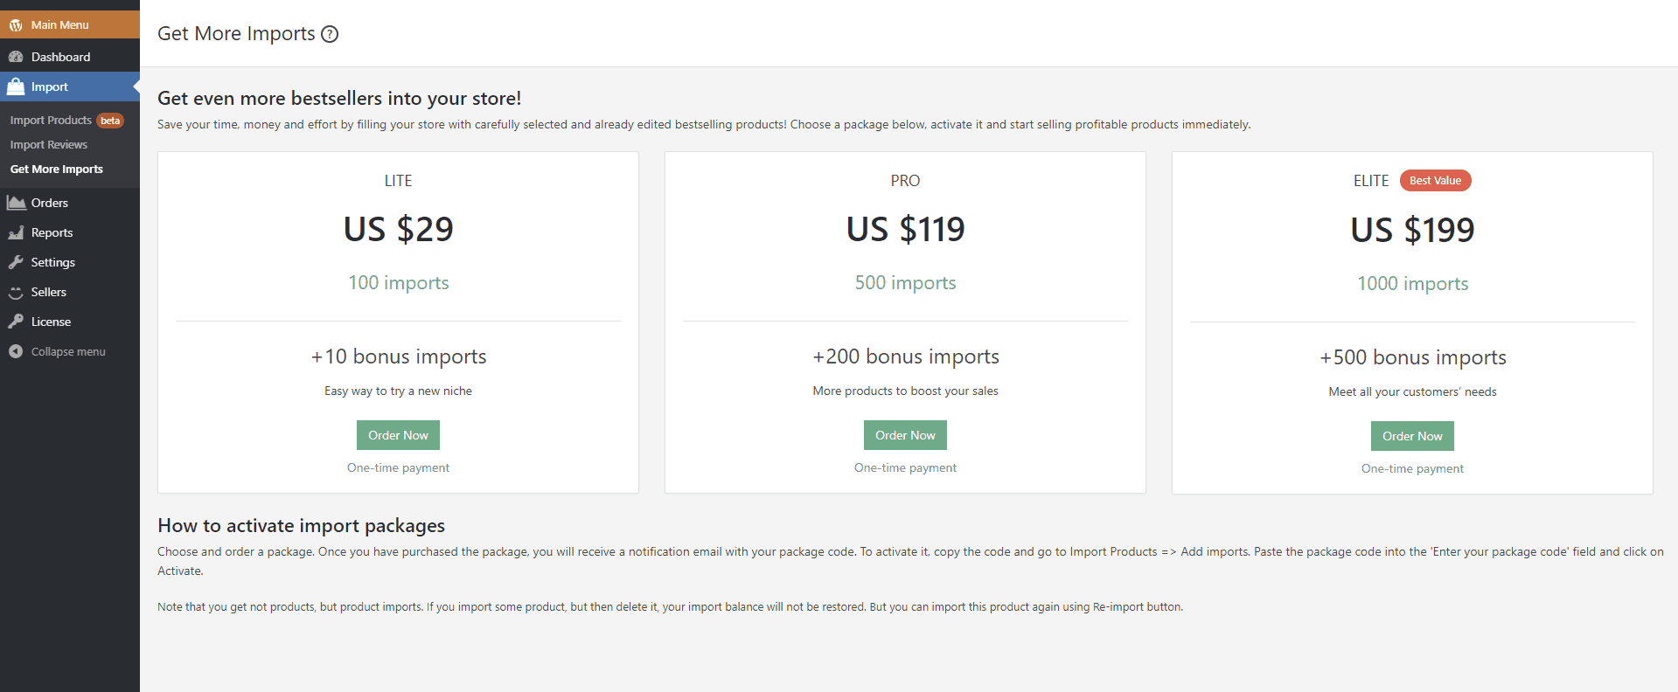Select the Import bag icon
The image size is (1678, 692).
[x=17, y=86]
